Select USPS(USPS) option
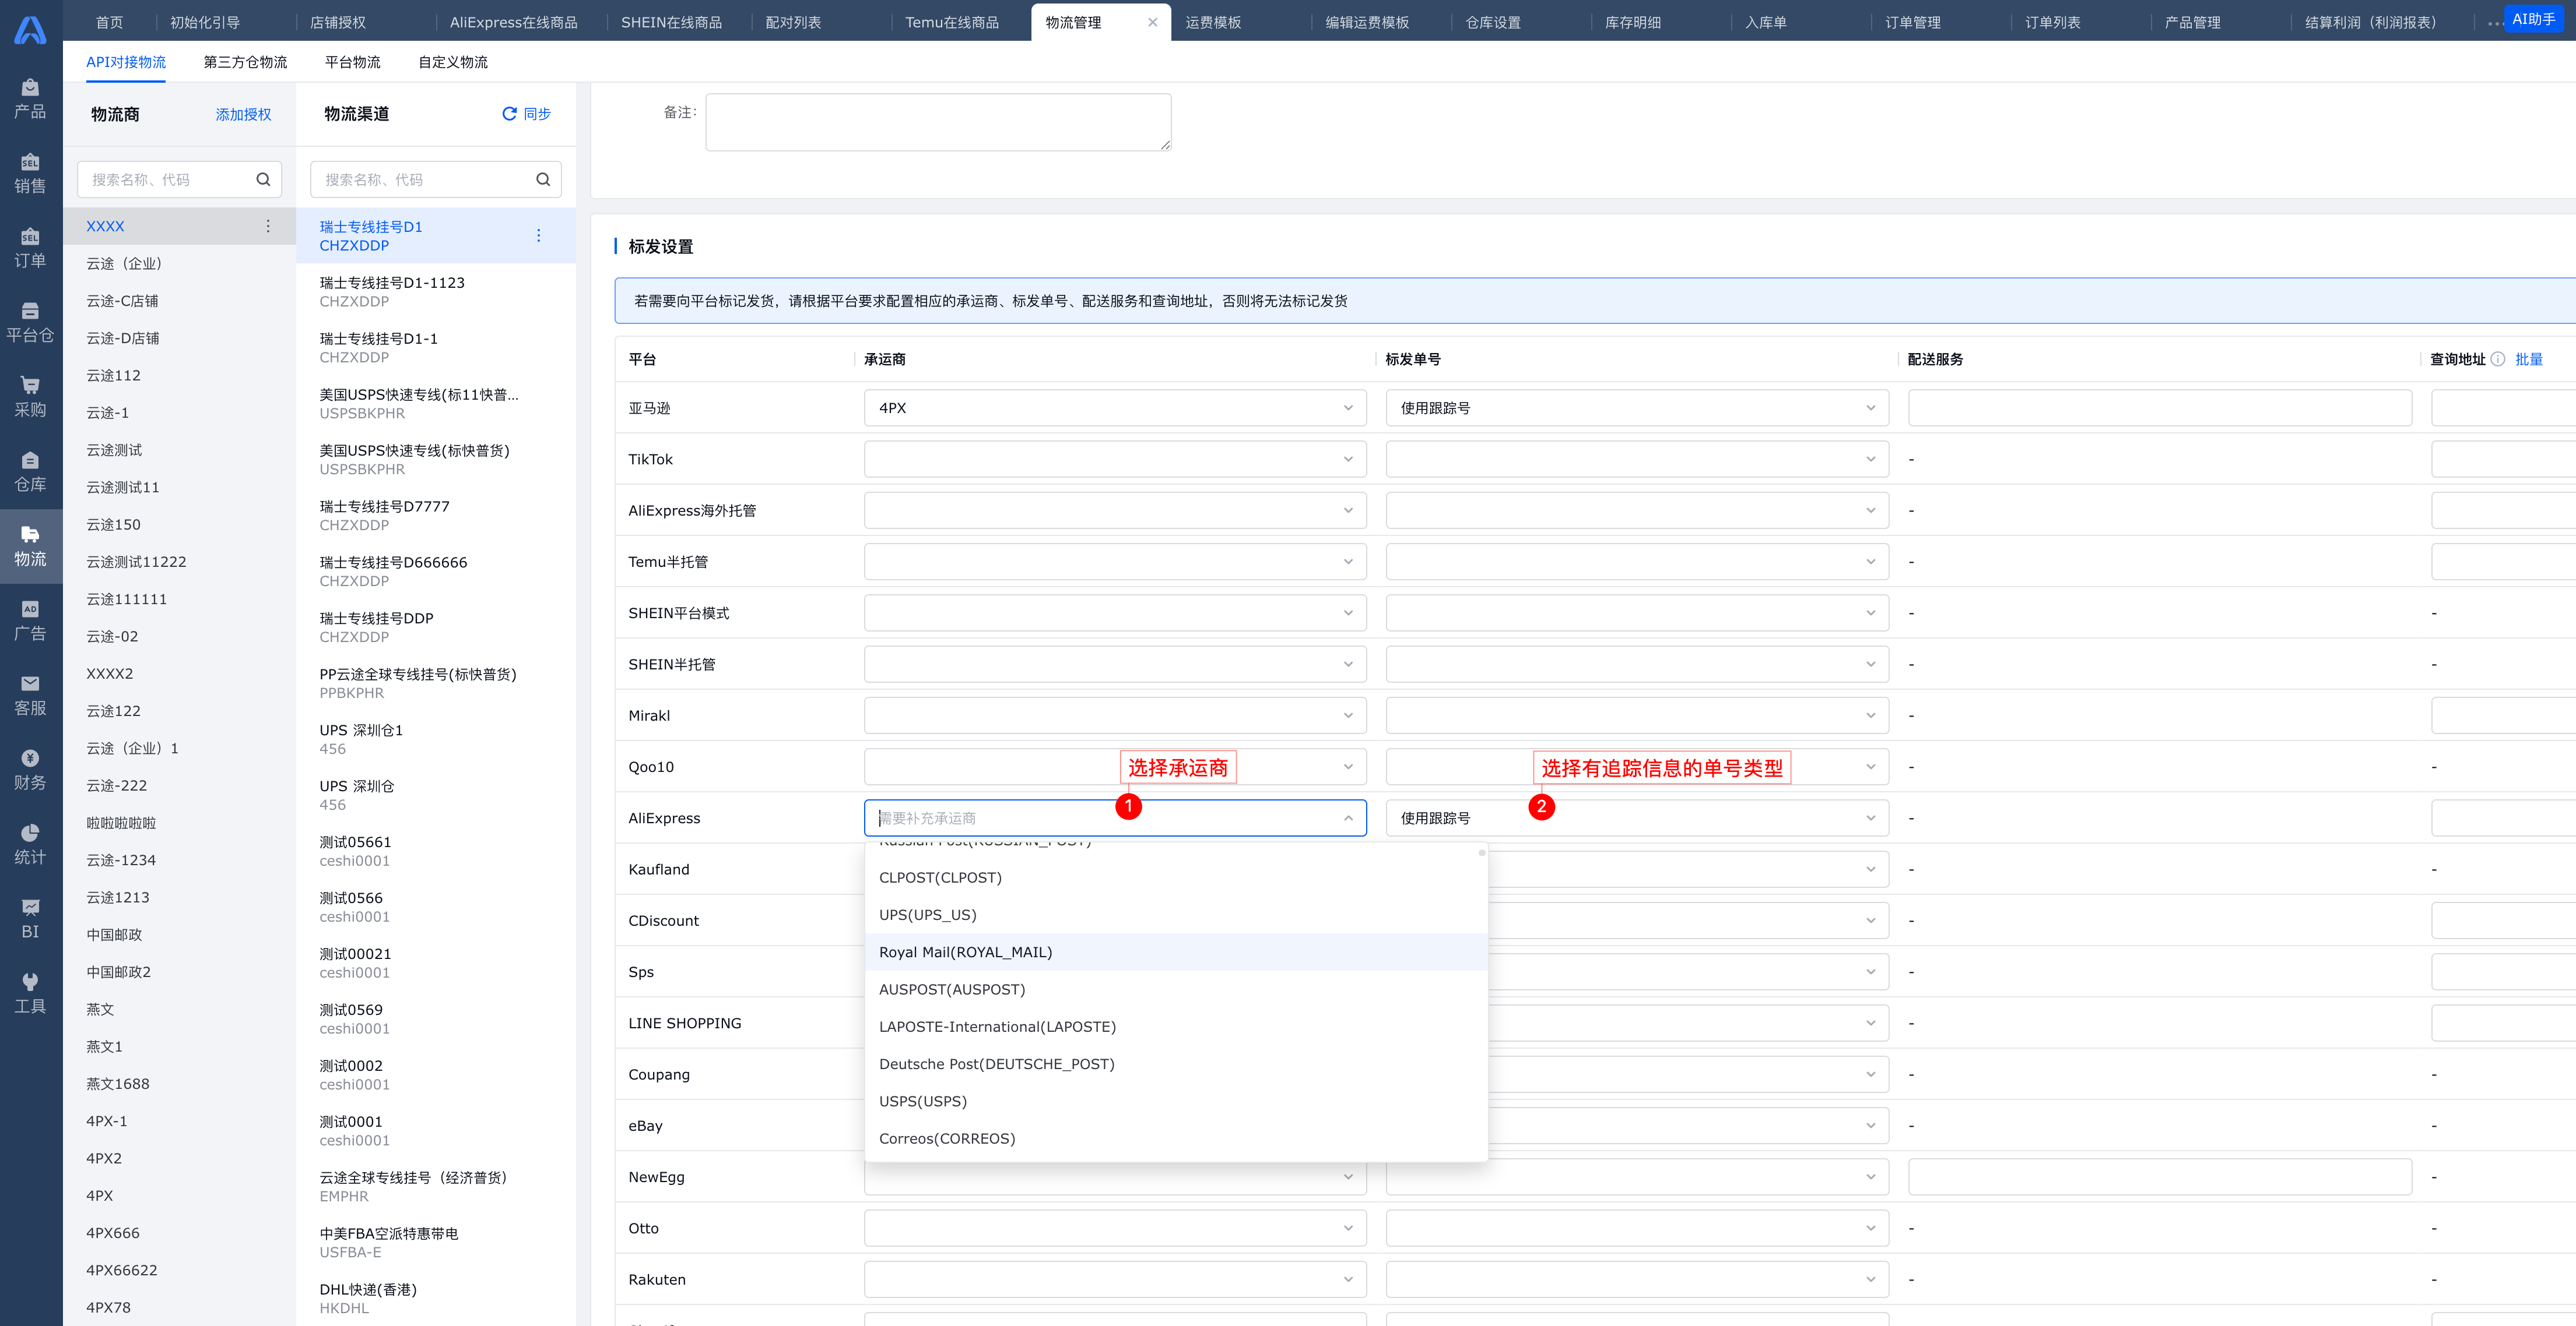Image resolution: width=2576 pixels, height=1326 pixels. (1176, 1102)
